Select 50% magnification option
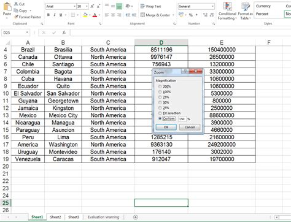 [x=160, y=102]
